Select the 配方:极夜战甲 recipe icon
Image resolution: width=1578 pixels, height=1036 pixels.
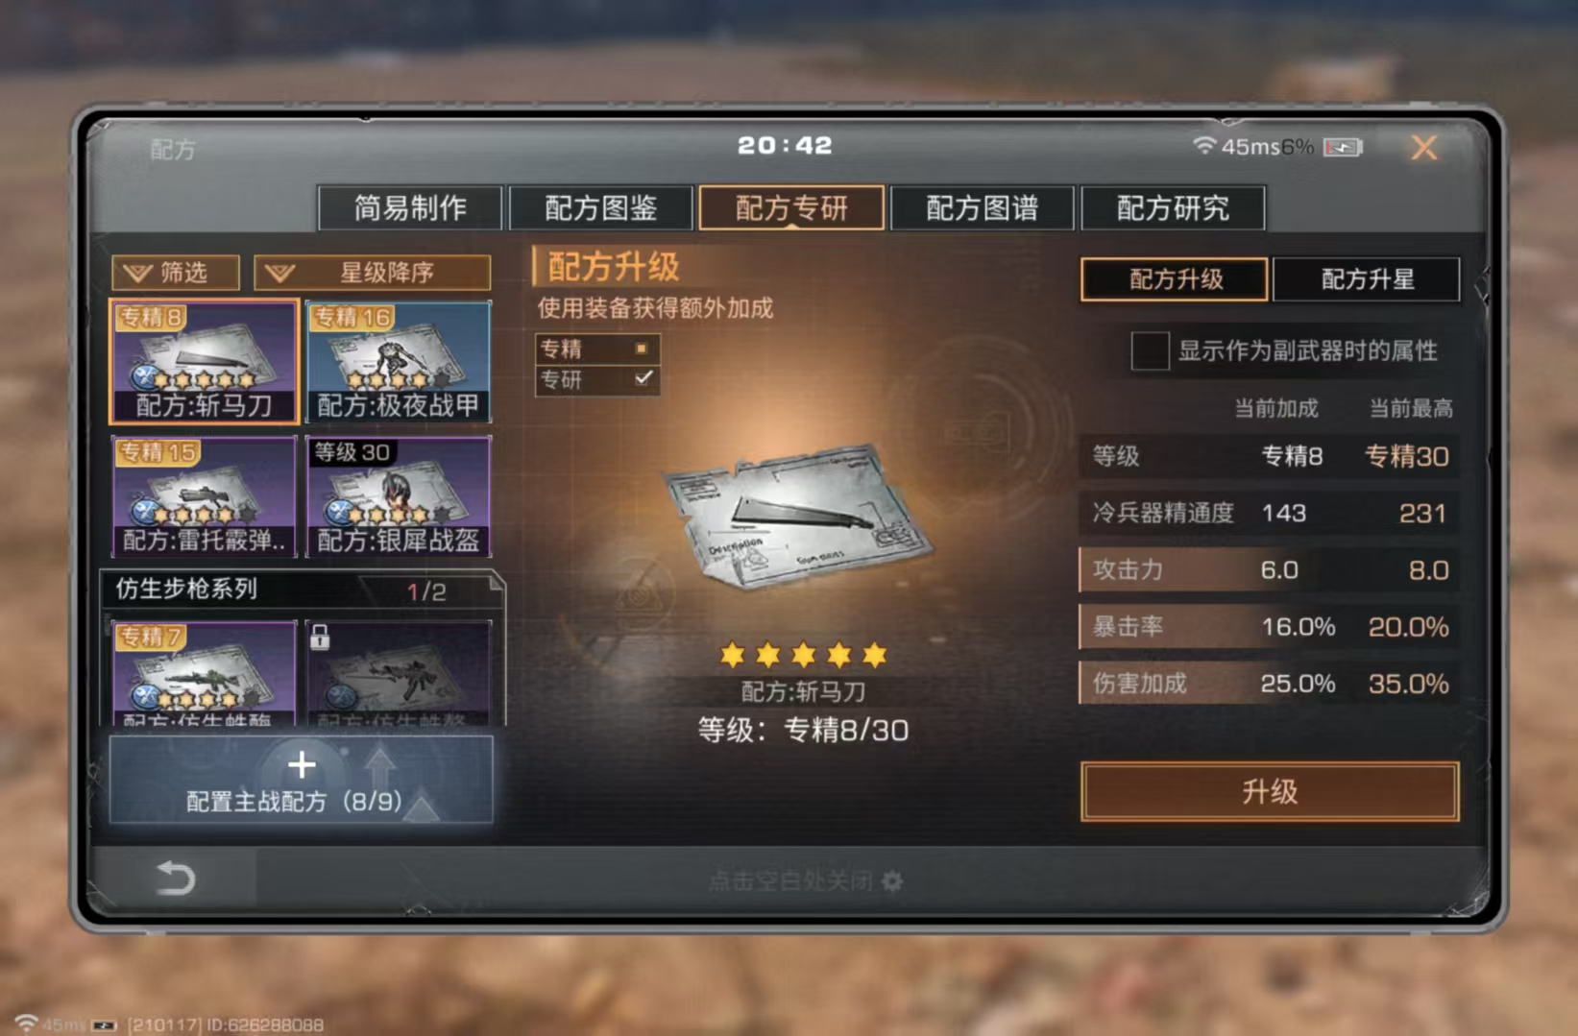coord(399,362)
